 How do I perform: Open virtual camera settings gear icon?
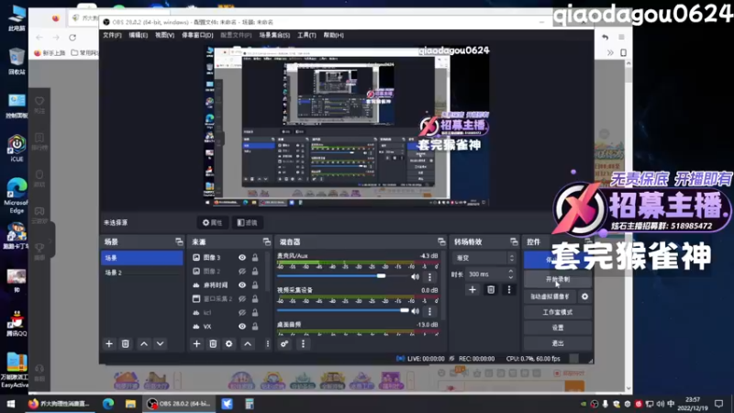(584, 296)
